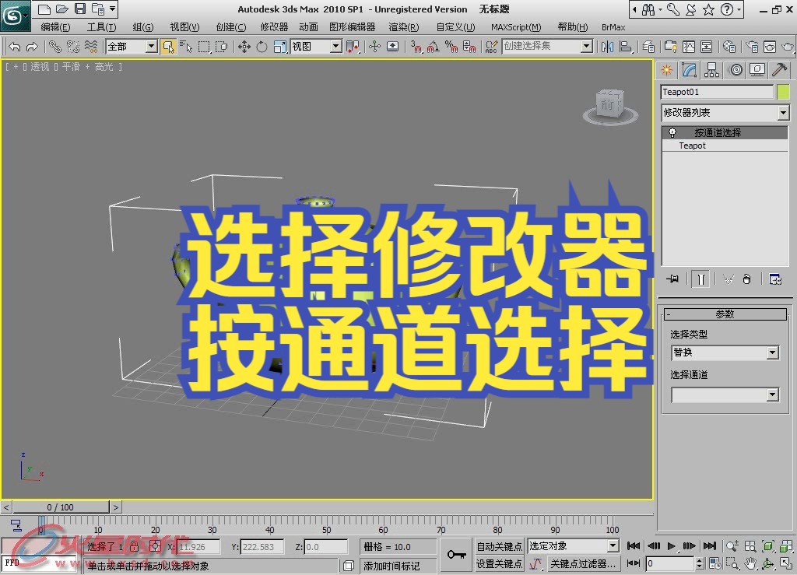Open the 修改器 menu
Screen dimensions: 797x575
coord(274,26)
